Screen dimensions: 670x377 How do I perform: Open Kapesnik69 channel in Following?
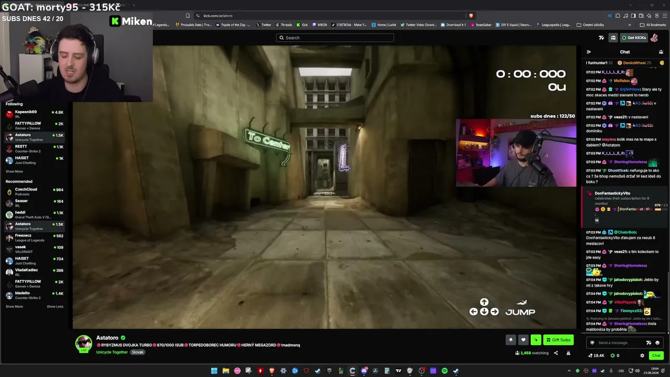click(35, 114)
